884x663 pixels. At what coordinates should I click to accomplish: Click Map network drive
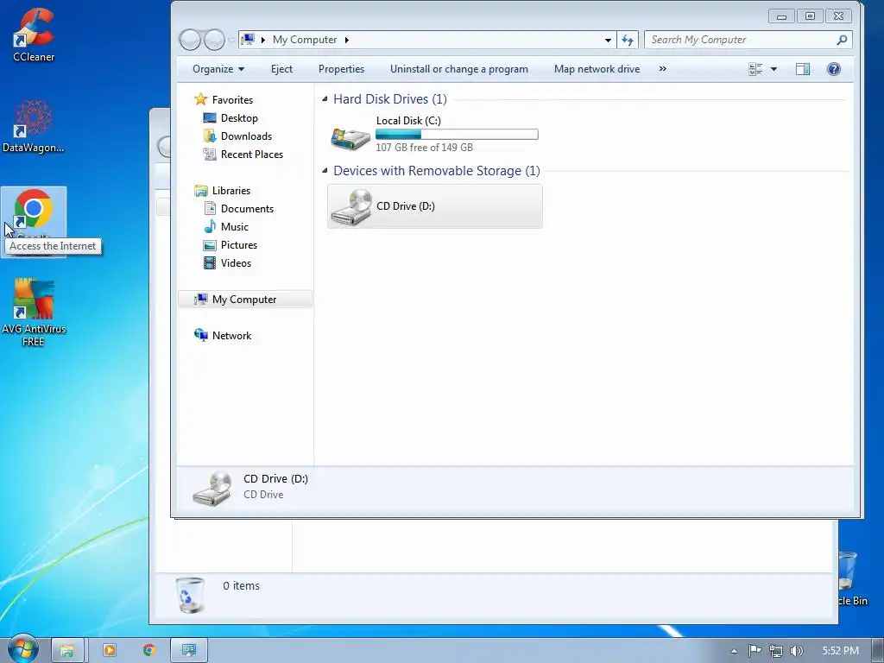pyautogui.click(x=597, y=69)
